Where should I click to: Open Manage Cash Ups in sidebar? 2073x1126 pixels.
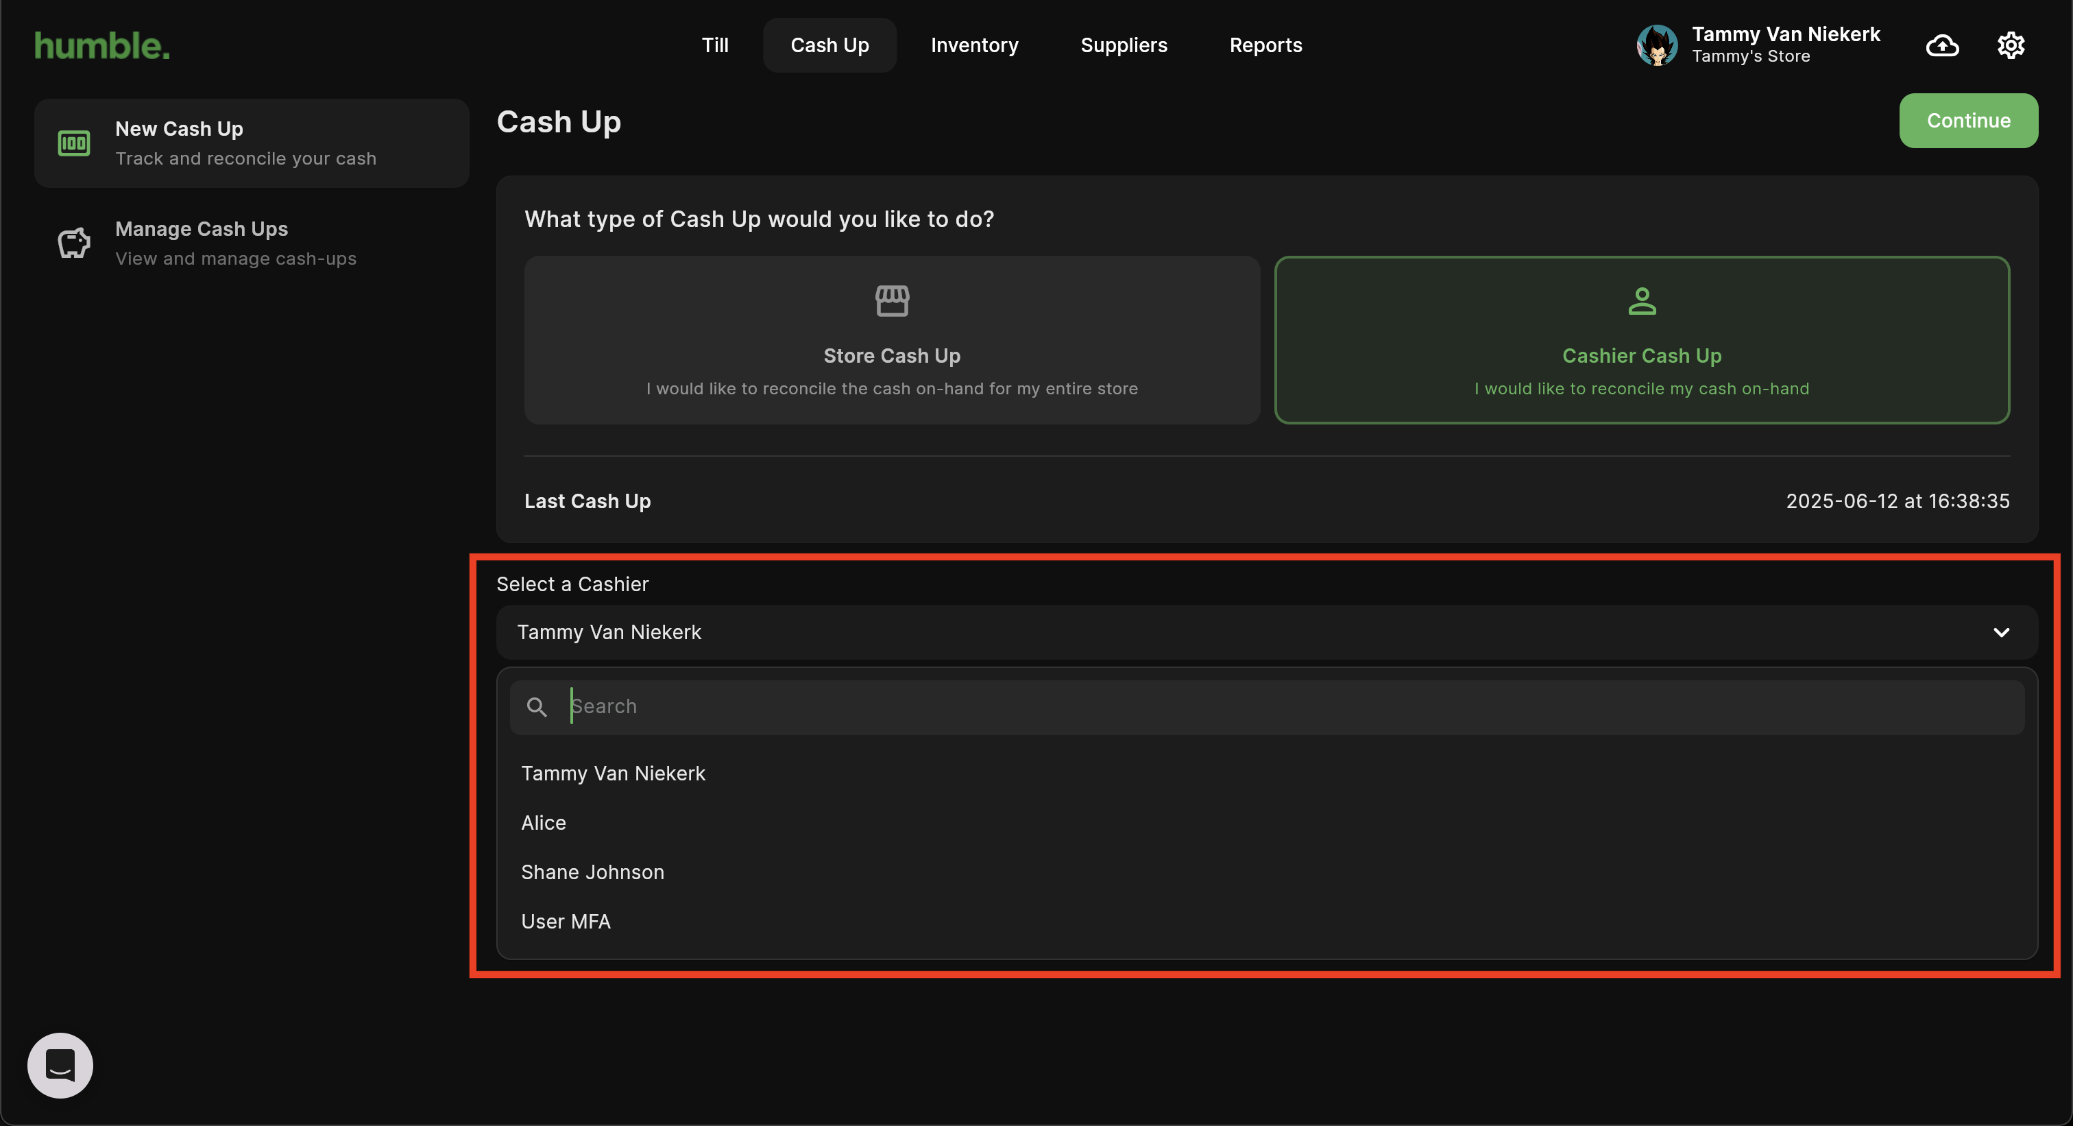(x=252, y=243)
